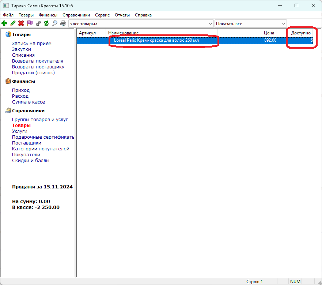Click the folder icon beside Справочники heading
This screenshot has height=285, width=322.
click(8, 110)
